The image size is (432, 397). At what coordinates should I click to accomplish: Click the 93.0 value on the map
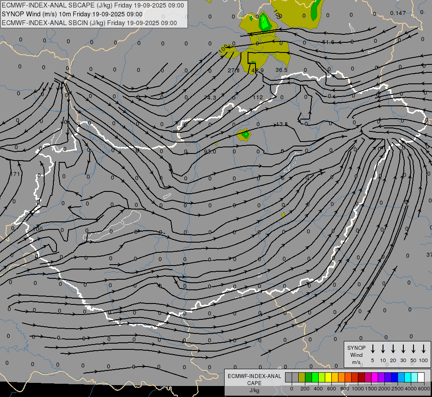[210, 152]
